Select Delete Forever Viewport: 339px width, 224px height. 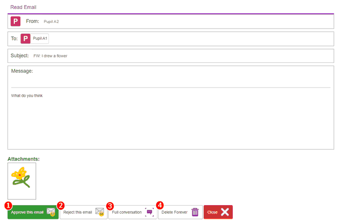tap(175, 212)
